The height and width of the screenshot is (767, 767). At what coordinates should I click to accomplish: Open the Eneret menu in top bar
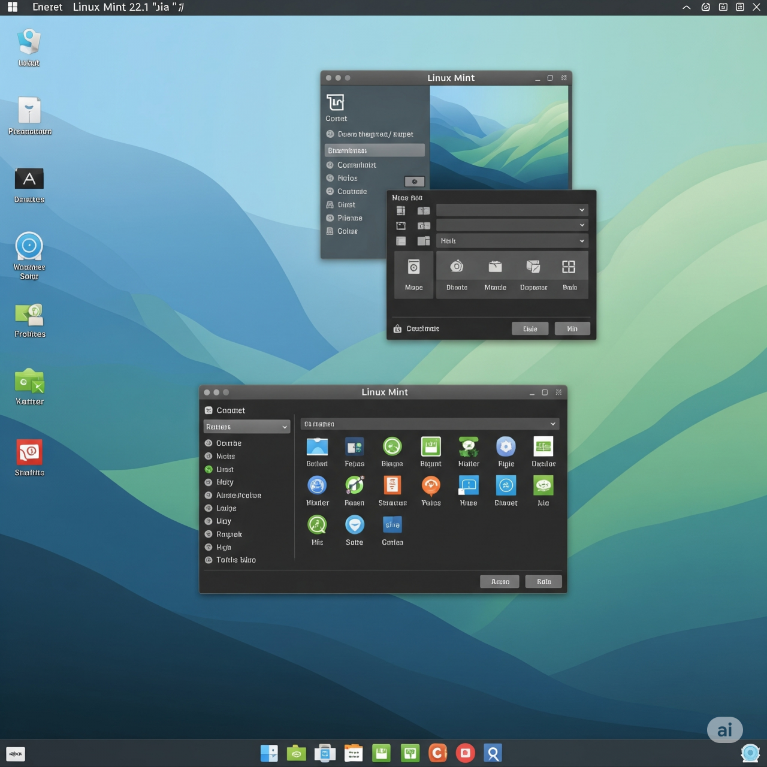(x=47, y=7)
